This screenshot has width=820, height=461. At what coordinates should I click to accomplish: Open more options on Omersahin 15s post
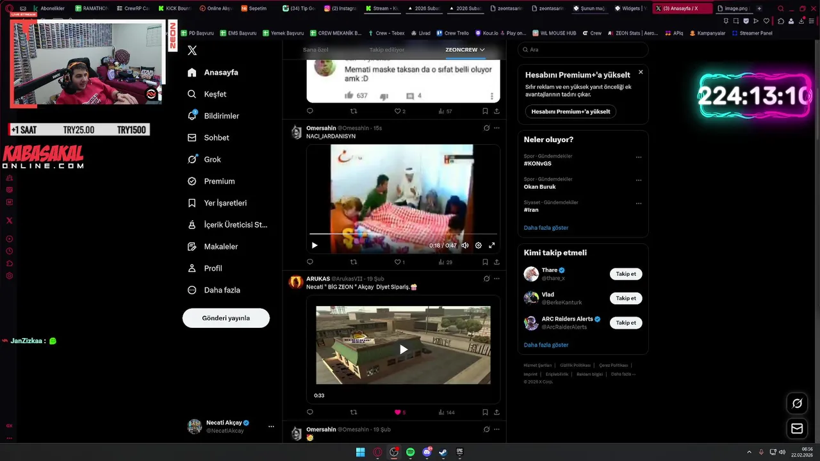click(496, 128)
